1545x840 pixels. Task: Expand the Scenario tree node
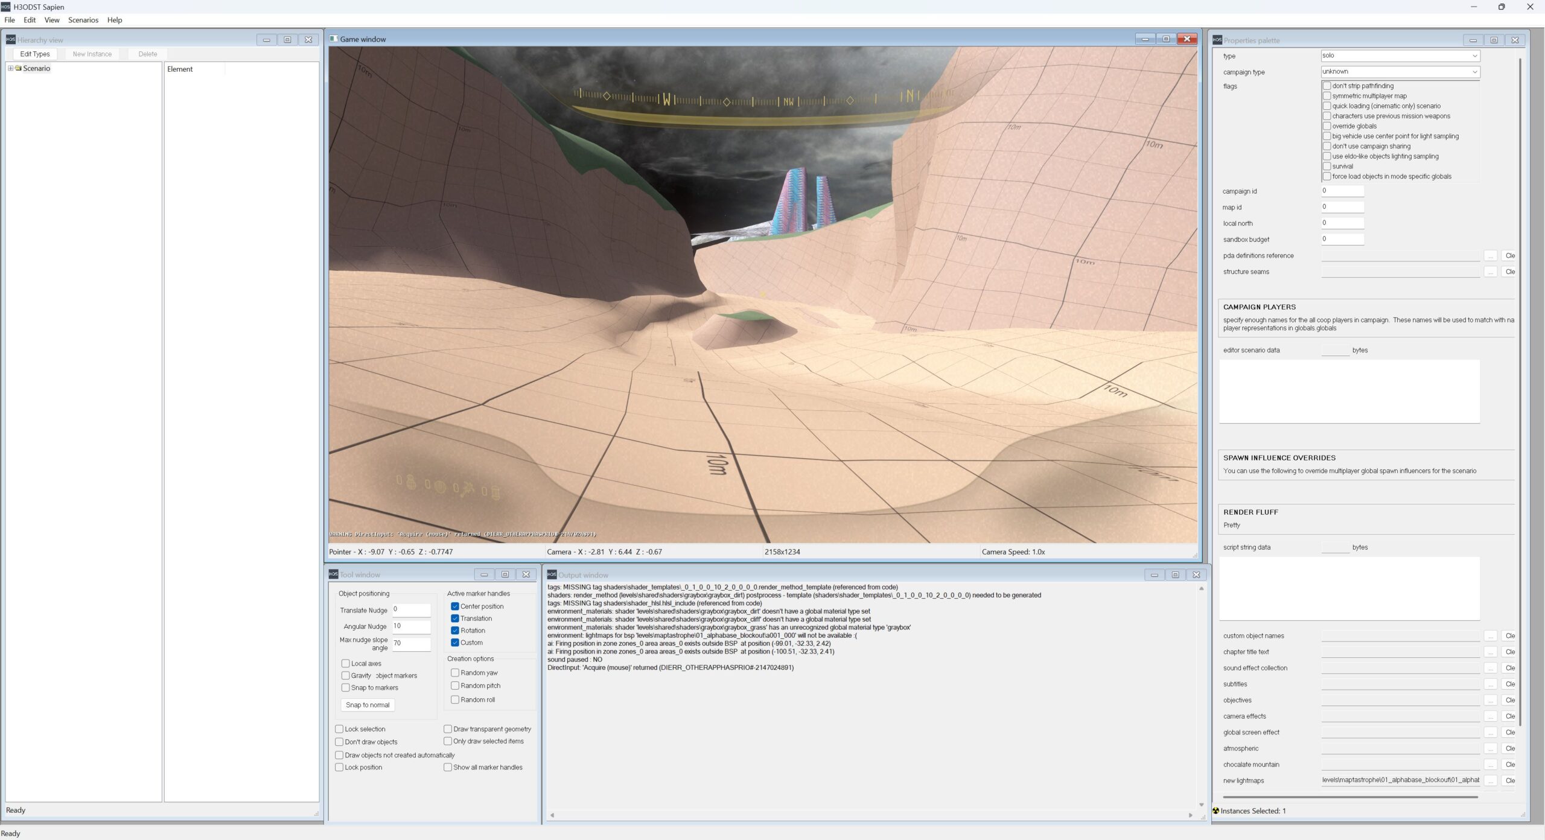(10, 68)
